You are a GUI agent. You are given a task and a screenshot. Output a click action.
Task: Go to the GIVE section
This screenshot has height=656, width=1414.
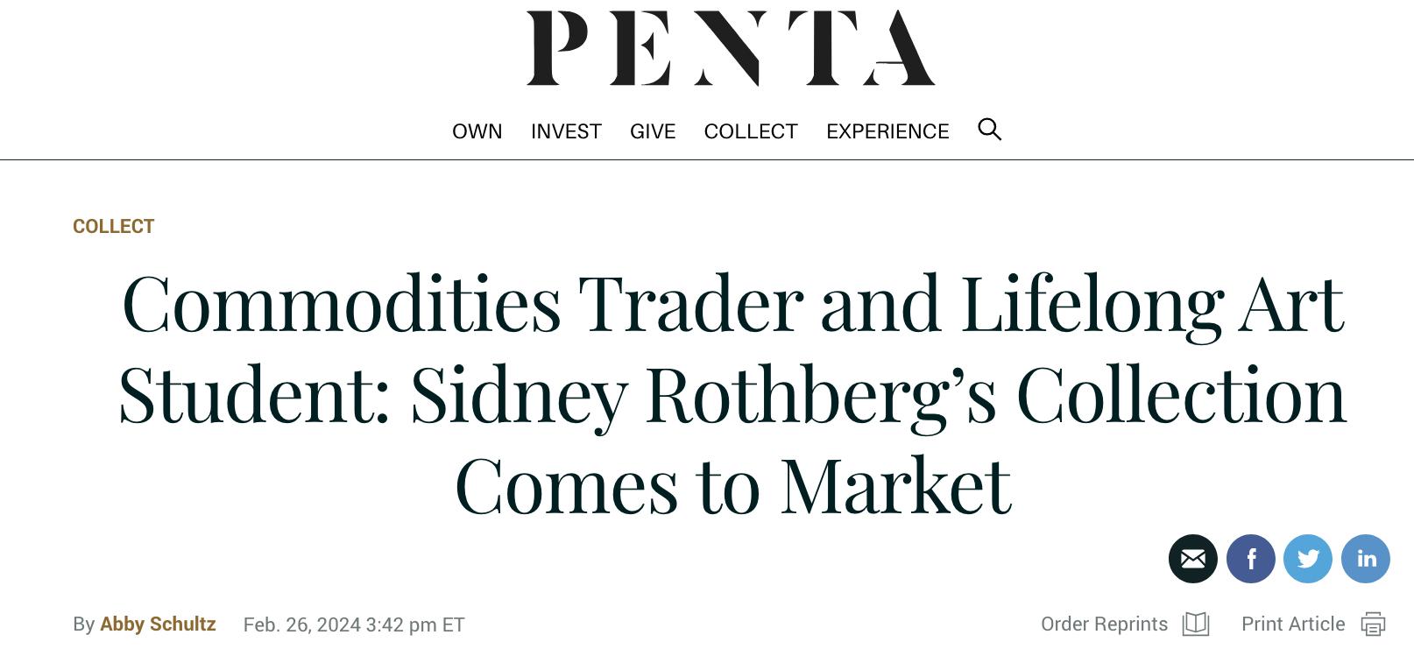tap(653, 131)
